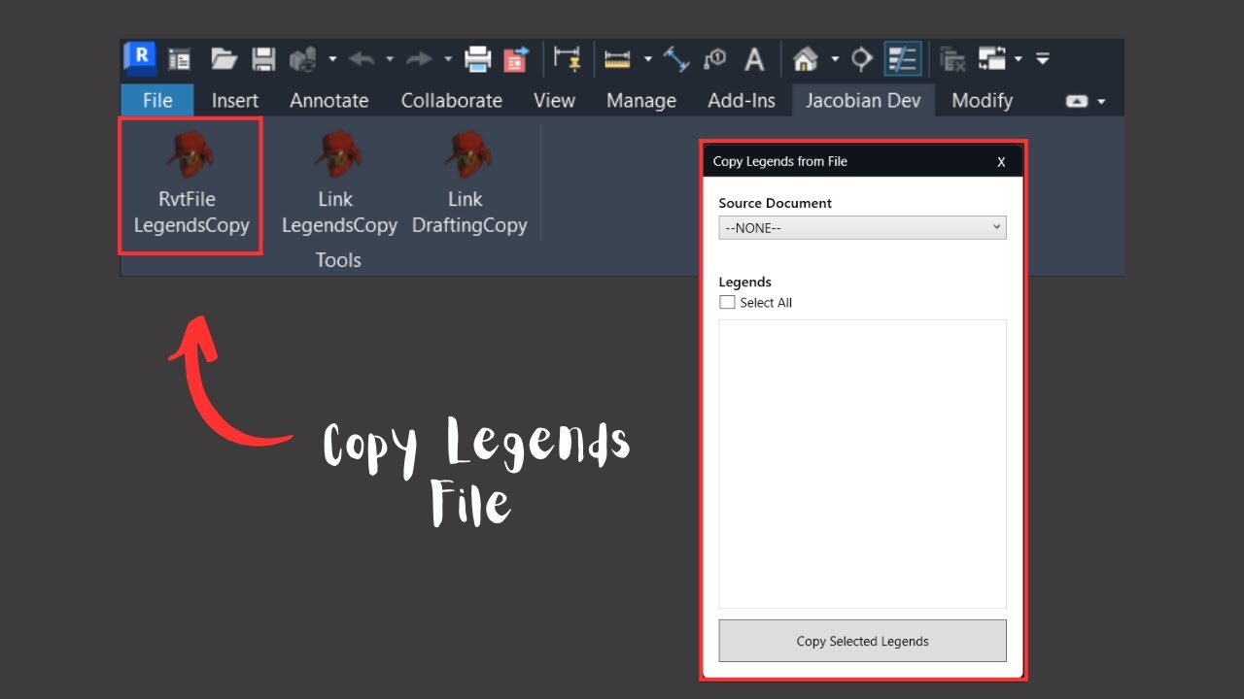
Task: Click the Revit application logo
Action: point(140,58)
